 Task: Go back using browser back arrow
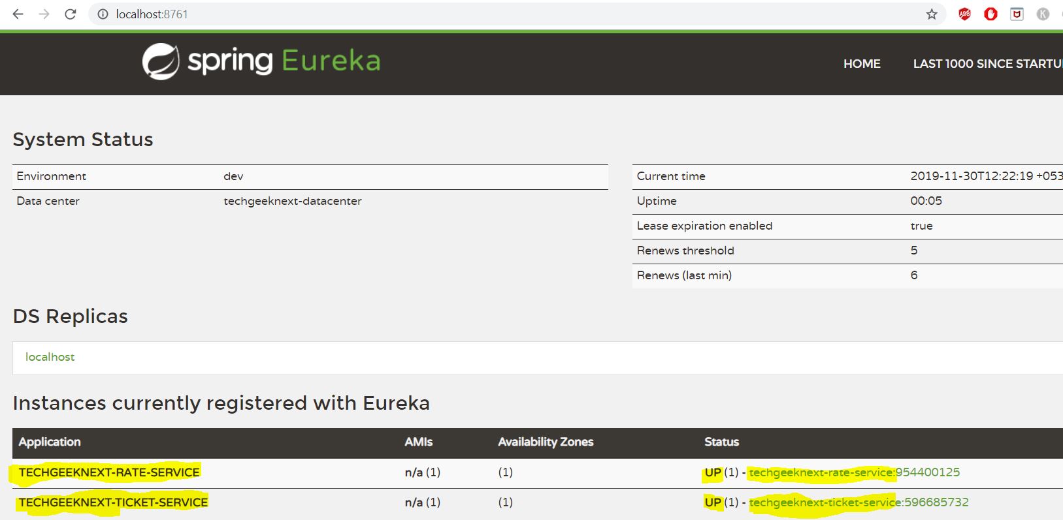click(18, 14)
